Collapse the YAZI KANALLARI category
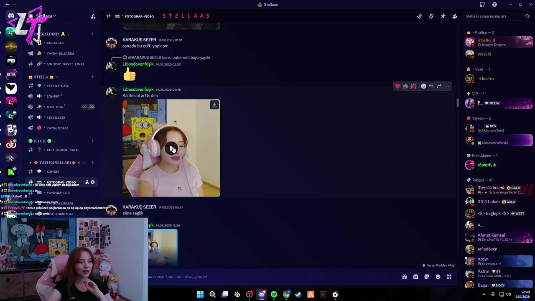Viewport: 535px width, 301px height. pos(57,163)
